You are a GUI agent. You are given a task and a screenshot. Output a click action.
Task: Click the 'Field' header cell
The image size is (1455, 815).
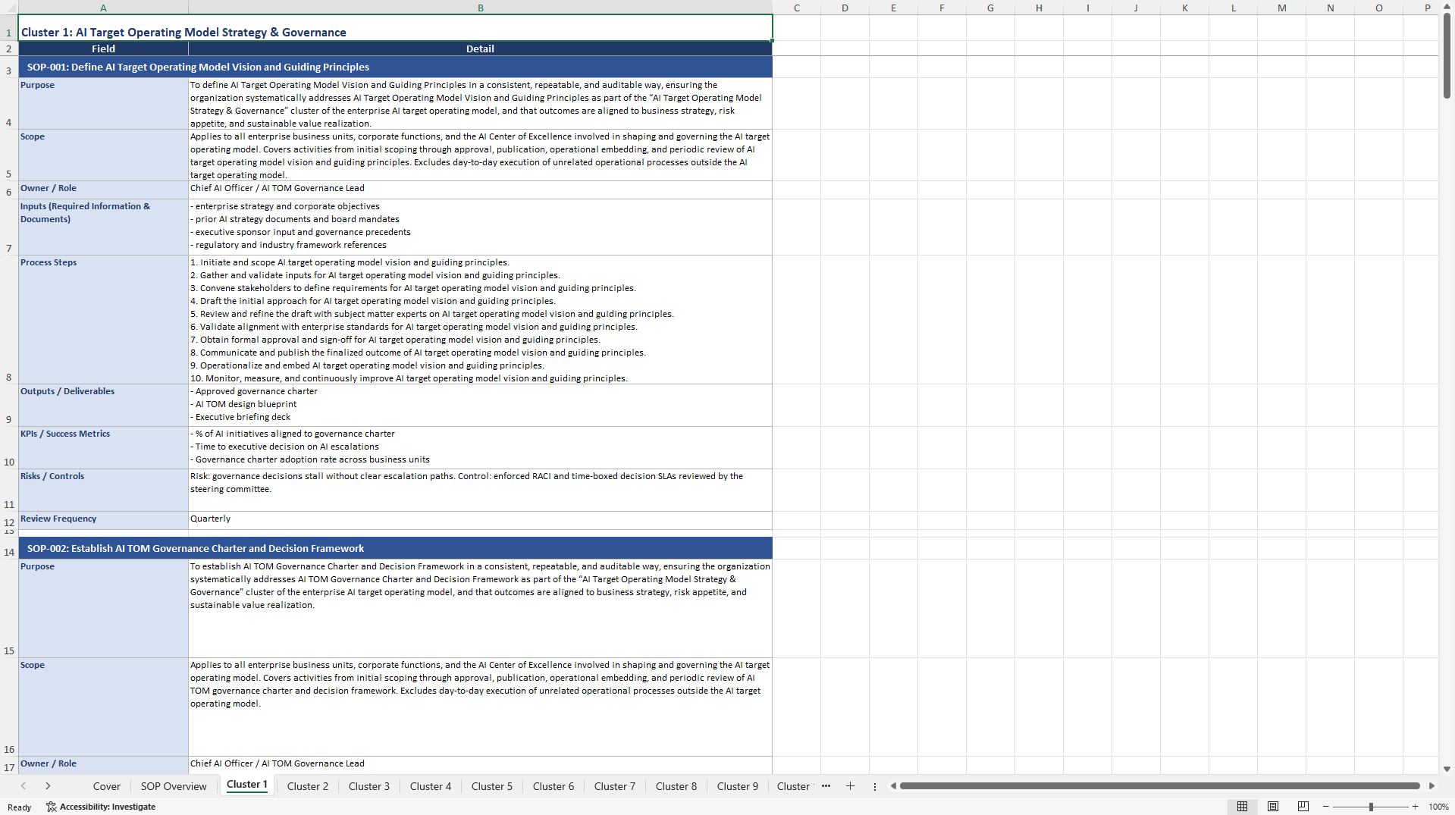click(x=103, y=49)
